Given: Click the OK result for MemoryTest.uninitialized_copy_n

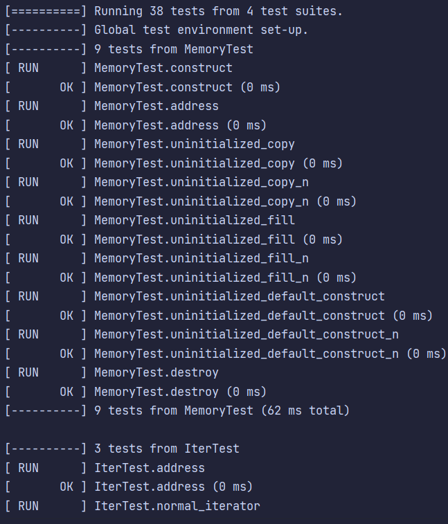Looking at the screenshot, I should pyautogui.click(x=181, y=201).
